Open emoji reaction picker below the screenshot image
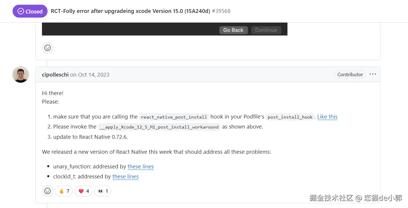The height and width of the screenshot is (208, 408). 48,48
